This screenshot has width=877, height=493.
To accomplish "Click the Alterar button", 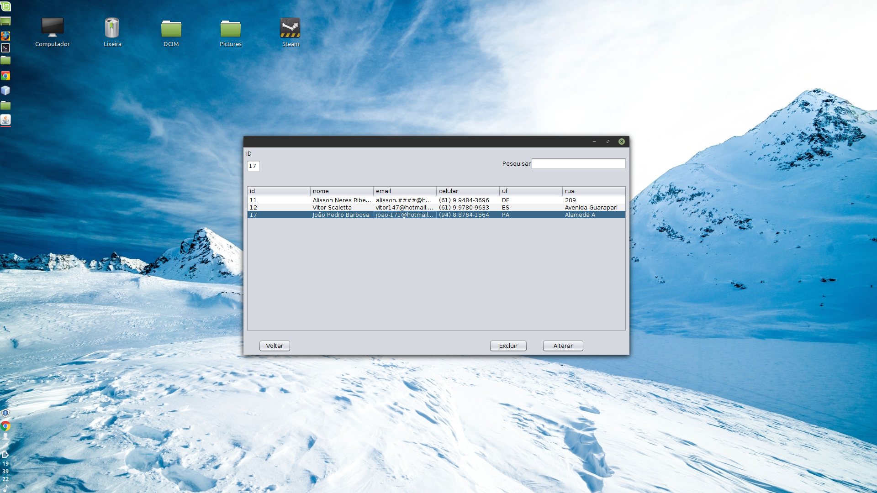I will 563,346.
